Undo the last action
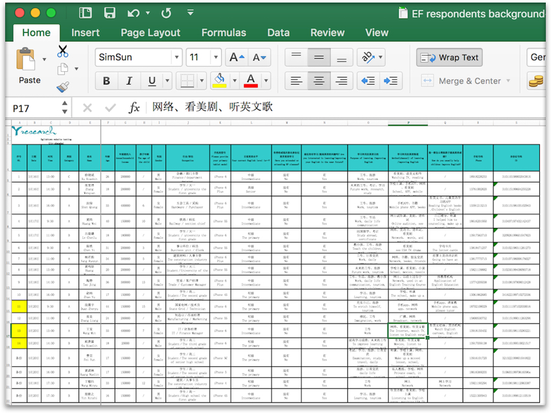 [133, 14]
